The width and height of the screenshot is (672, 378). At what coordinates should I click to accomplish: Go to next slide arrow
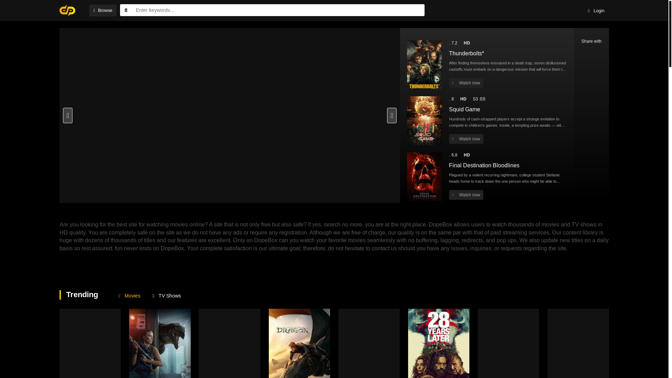(392, 115)
